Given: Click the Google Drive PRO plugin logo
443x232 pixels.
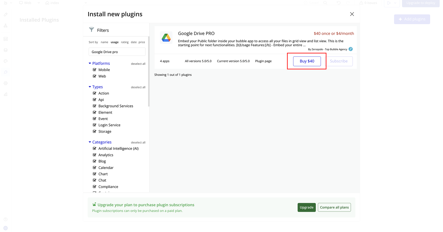Looking at the screenshot, I should coord(166,37).
